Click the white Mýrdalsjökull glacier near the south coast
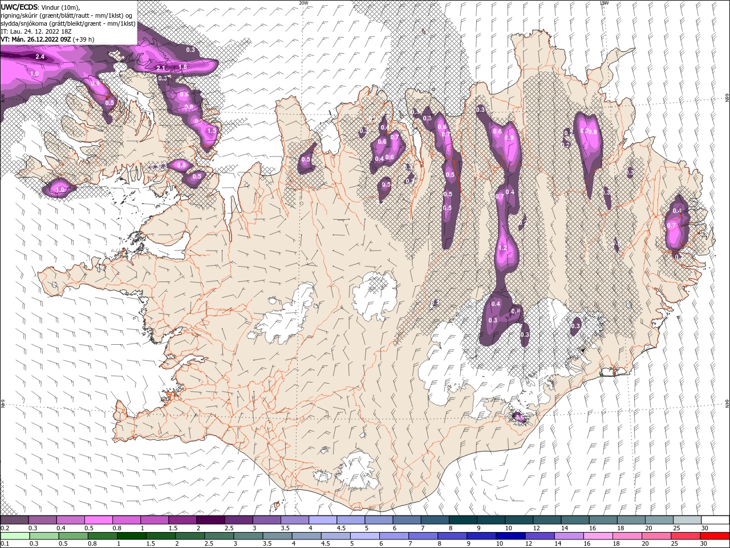The width and height of the screenshot is (730, 548). click(356, 470)
